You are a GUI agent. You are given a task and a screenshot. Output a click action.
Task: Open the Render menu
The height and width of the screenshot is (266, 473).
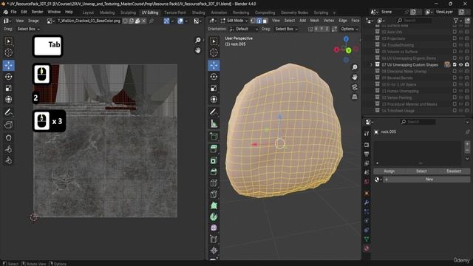pos(38,12)
